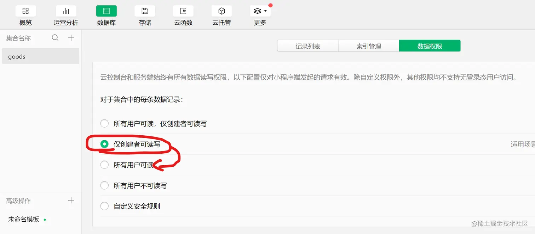
Task: Click the search icon beside 集合名称
Action: [55, 38]
